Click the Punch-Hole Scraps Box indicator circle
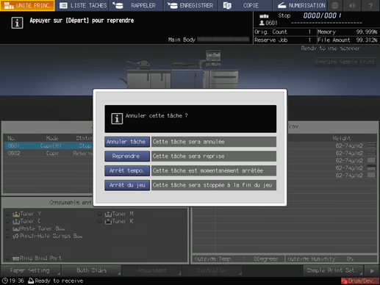 point(7,237)
